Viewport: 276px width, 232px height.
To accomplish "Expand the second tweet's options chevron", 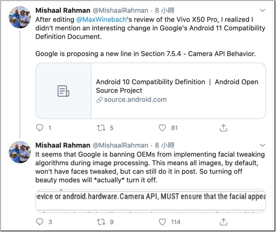I will coord(263,145).
